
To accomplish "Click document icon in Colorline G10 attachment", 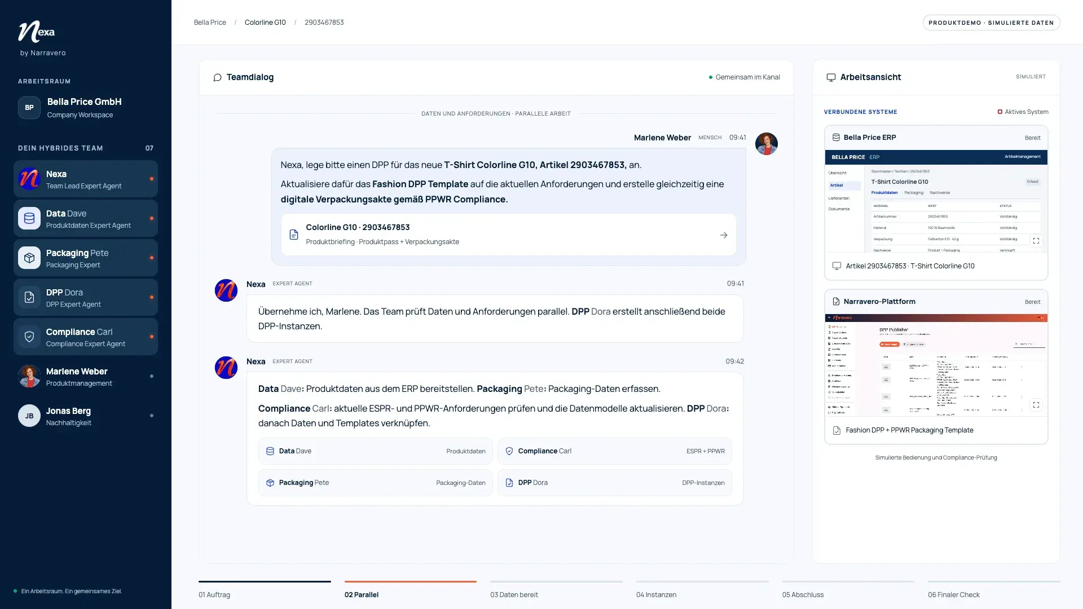I will (294, 235).
